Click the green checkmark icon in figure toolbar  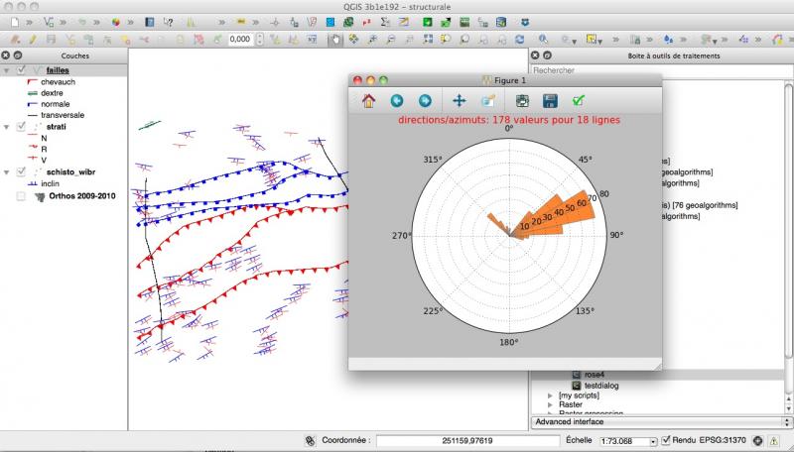click(578, 100)
